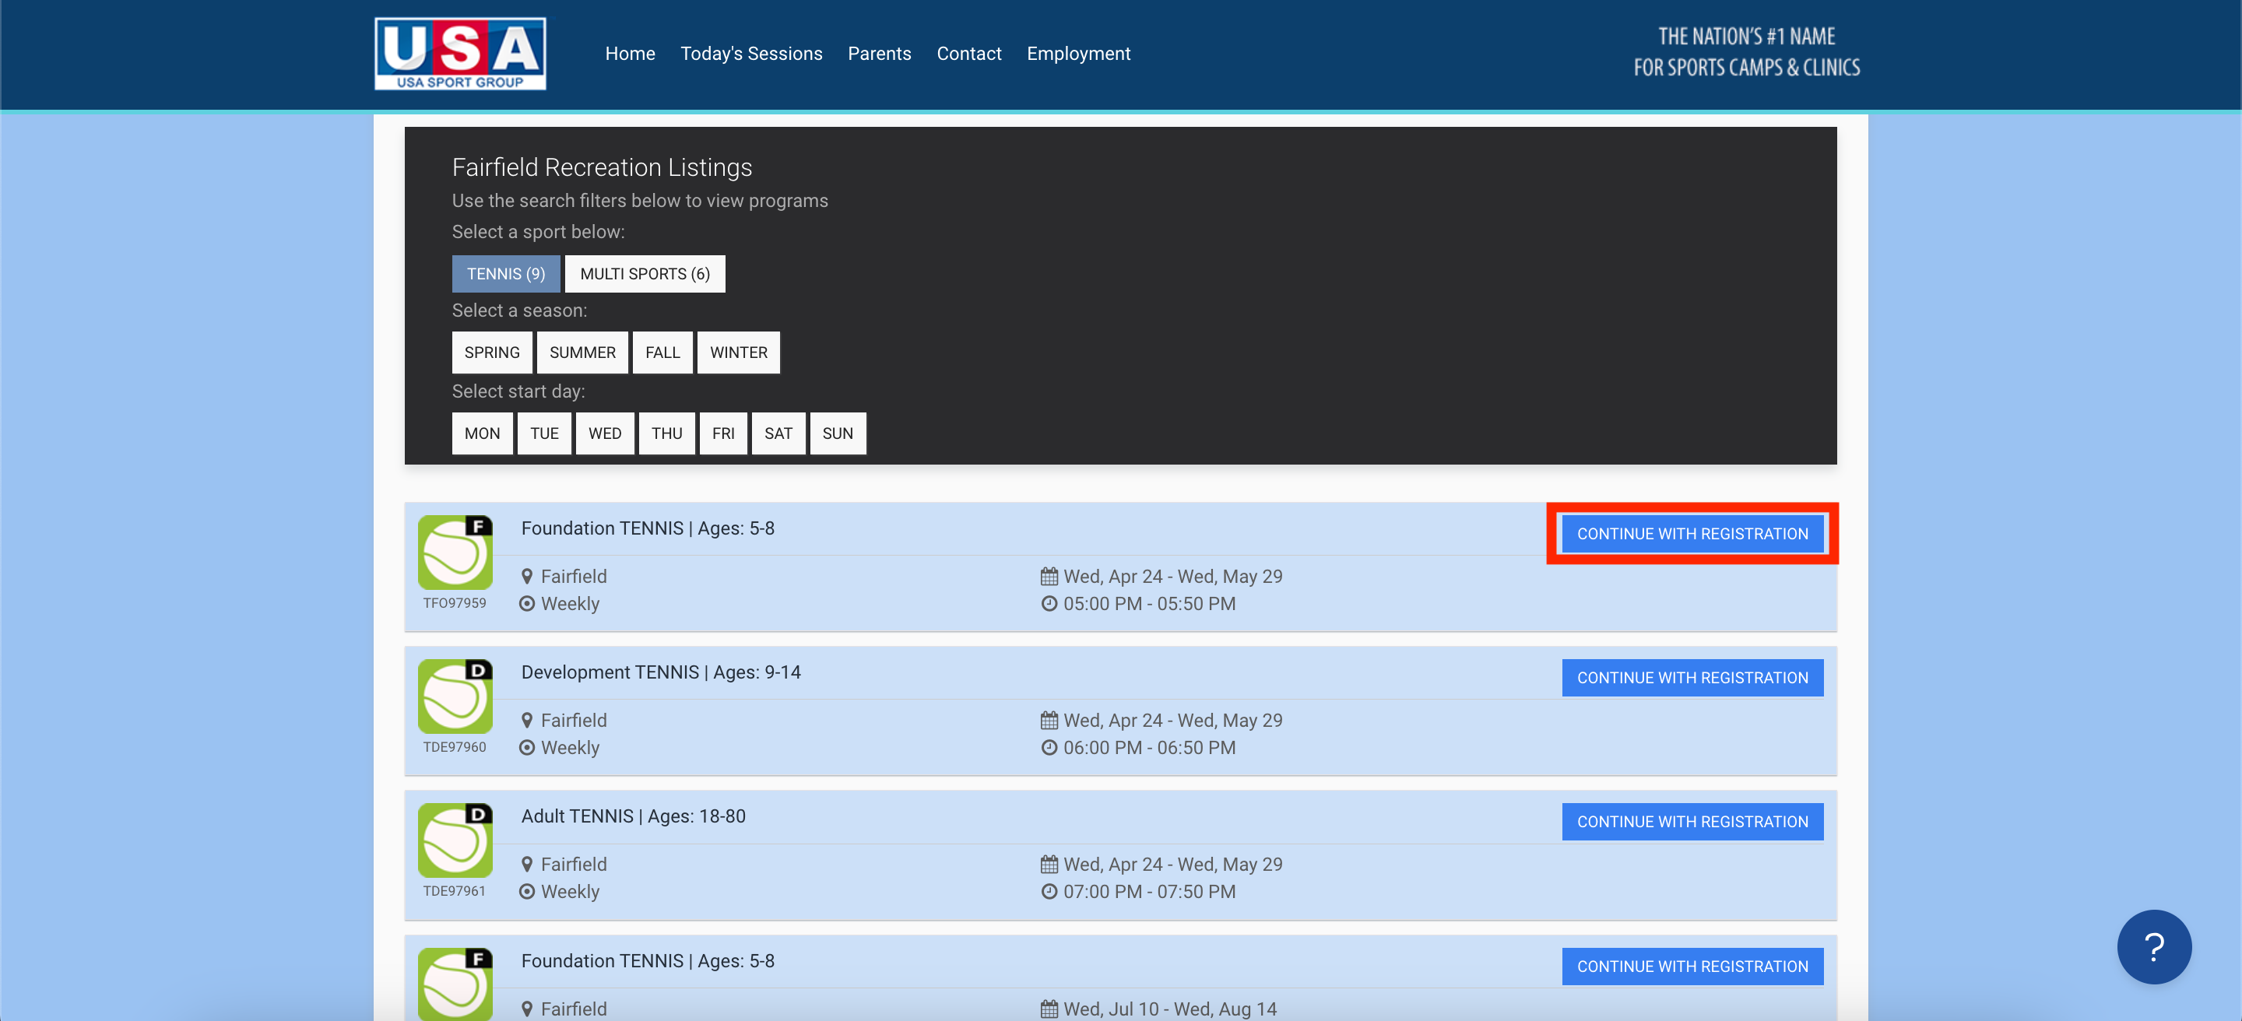Go to the Parents menu item
This screenshot has height=1021, width=2242.
(x=879, y=54)
